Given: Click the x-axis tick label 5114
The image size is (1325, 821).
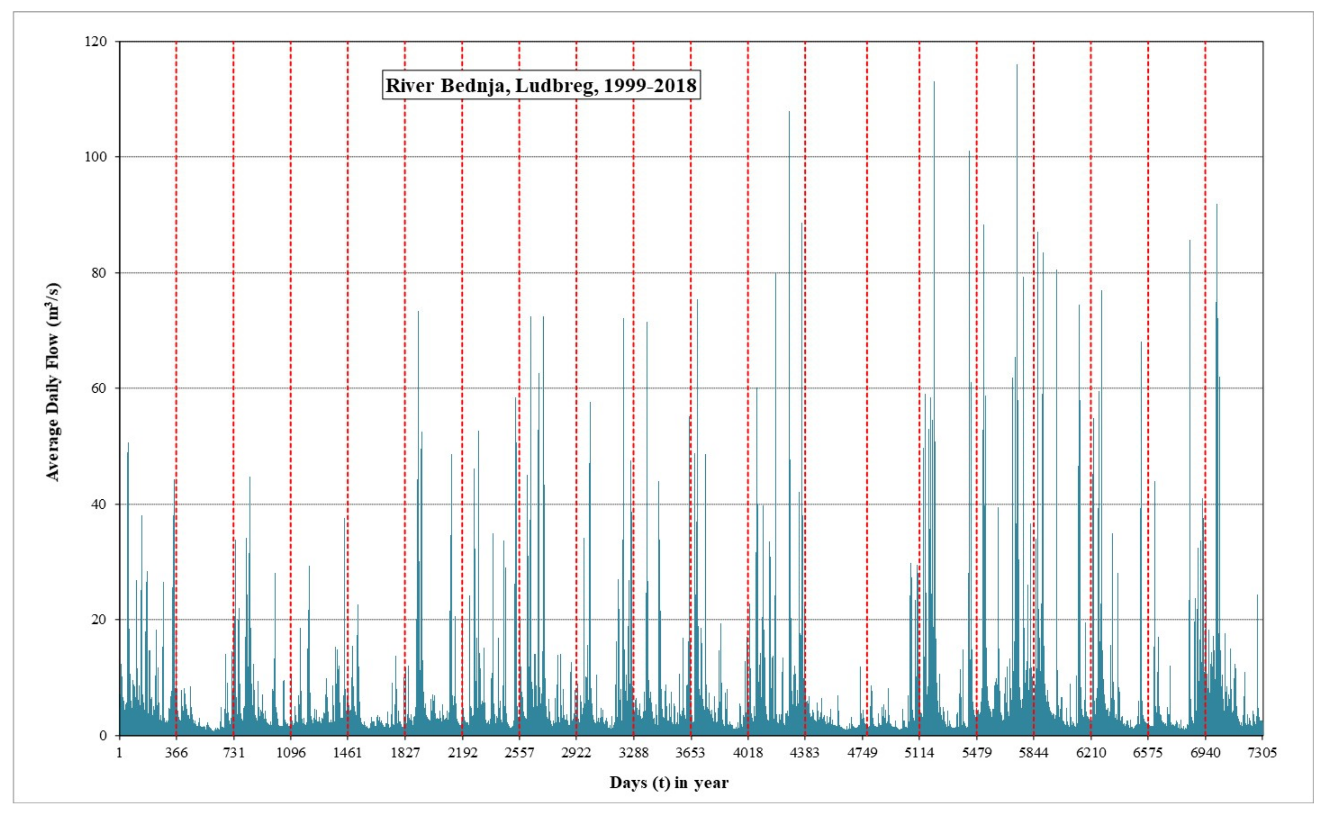Looking at the screenshot, I should point(919,752).
